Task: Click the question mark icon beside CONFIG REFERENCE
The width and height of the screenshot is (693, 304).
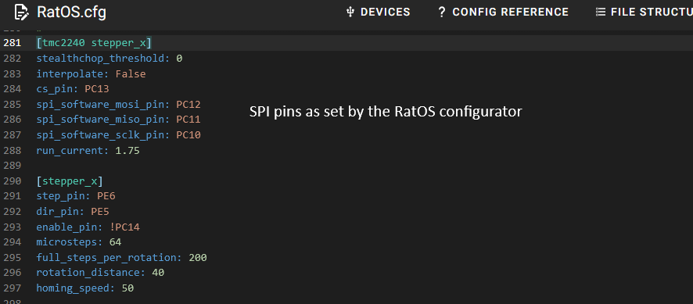Action: pyautogui.click(x=441, y=12)
